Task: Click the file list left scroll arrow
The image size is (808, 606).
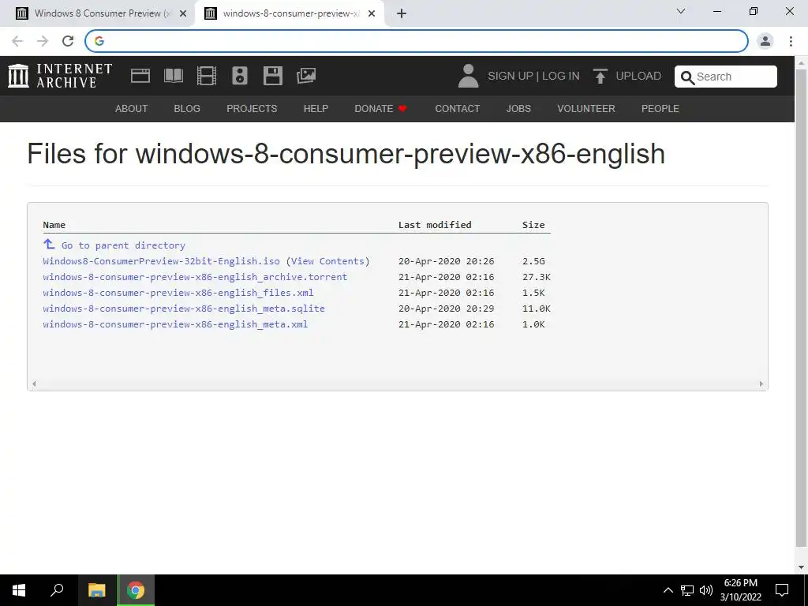Action: pyautogui.click(x=34, y=384)
